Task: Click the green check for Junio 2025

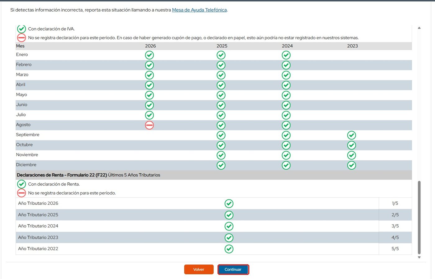Action: [x=221, y=105]
